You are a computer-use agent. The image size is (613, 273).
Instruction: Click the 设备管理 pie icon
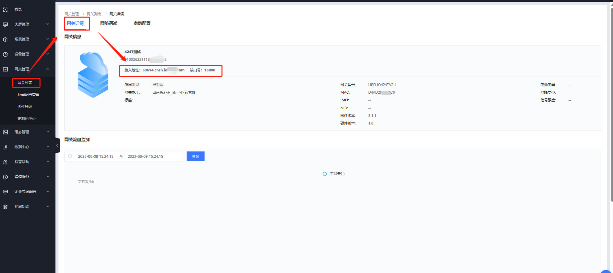(5, 54)
